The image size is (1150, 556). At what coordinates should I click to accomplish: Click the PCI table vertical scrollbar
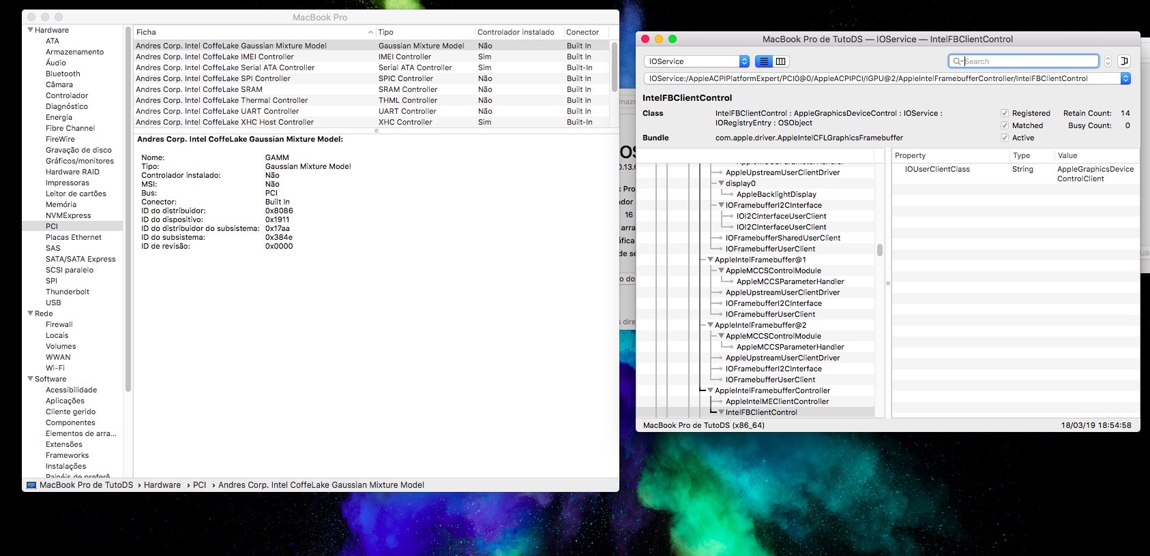coord(614,67)
